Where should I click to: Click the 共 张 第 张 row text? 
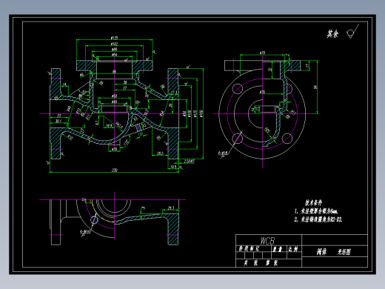pos(261,263)
